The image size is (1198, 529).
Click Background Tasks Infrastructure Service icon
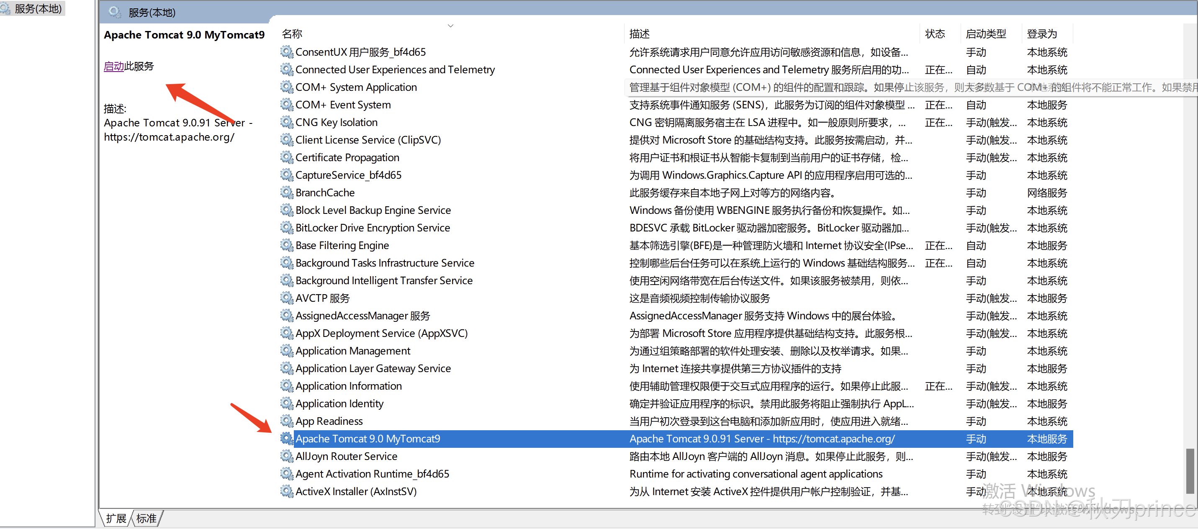[287, 263]
